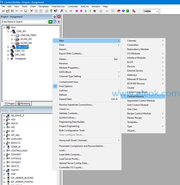Click the green arrow search go button
Image resolution: width=180 pixels, height=185 pixels.
[x=50, y=22]
